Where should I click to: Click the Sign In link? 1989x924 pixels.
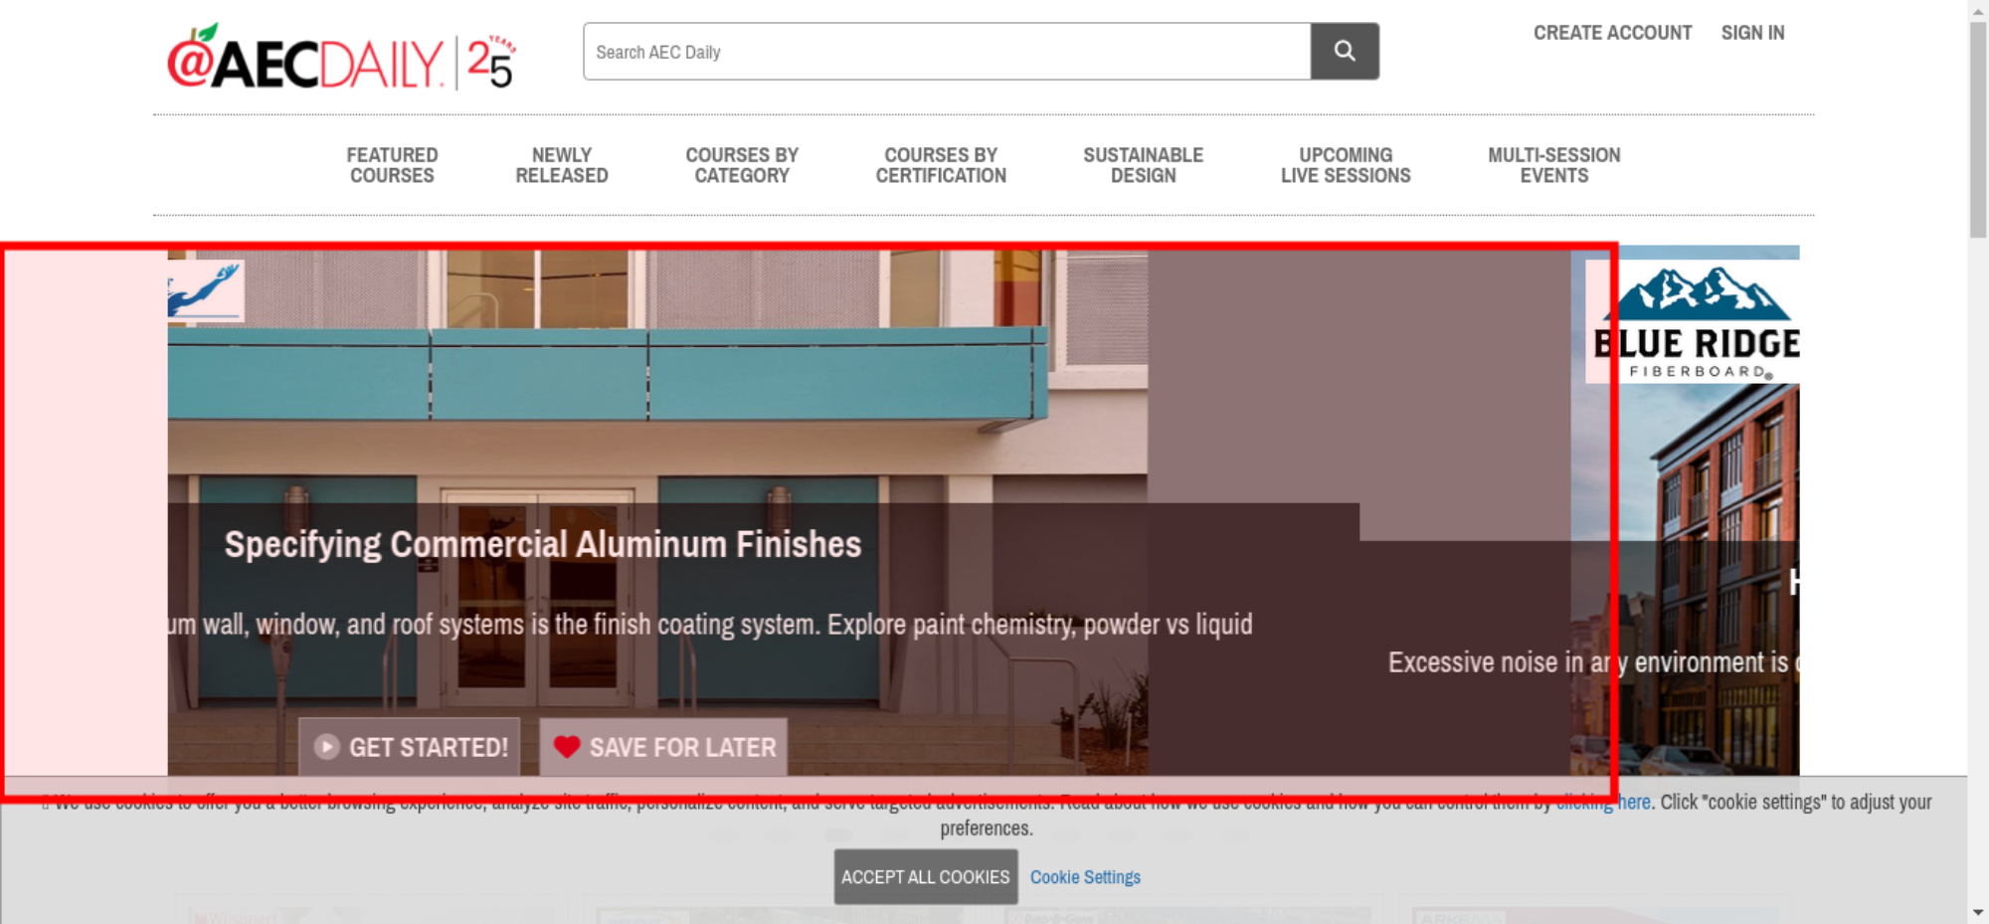click(x=1752, y=33)
